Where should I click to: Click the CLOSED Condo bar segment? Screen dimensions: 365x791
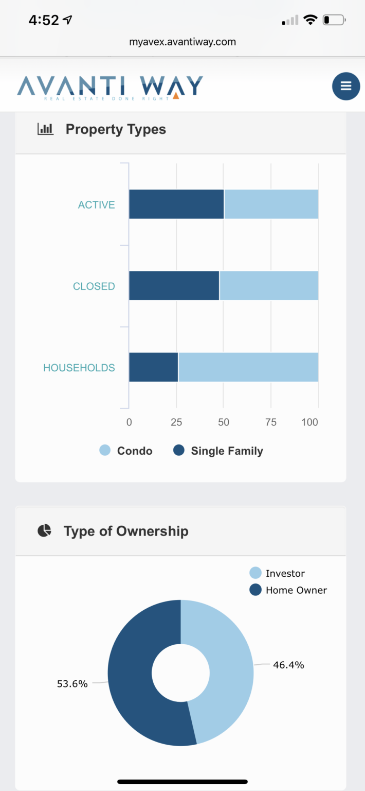[x=269, y=286]
